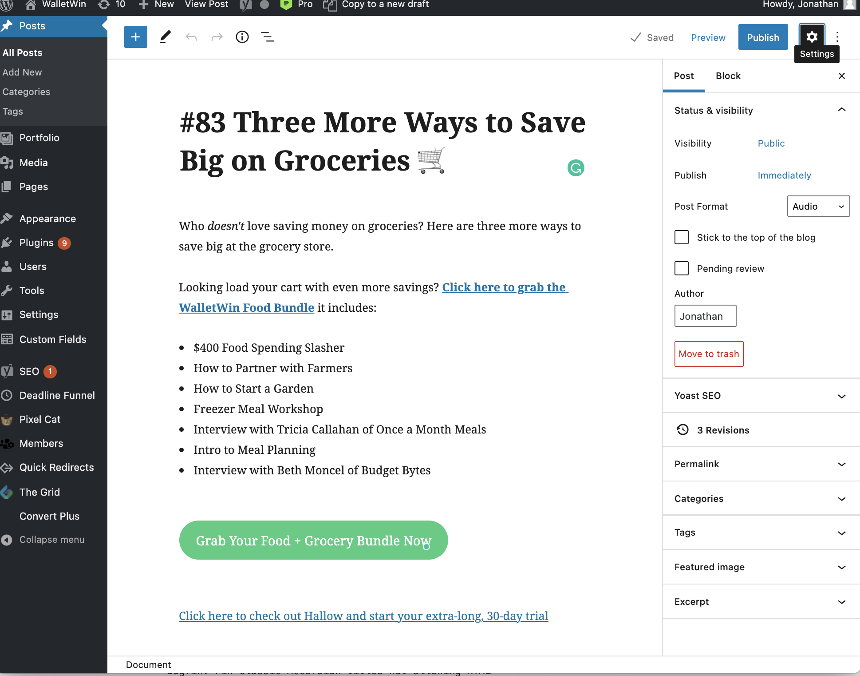Screen dimensions: 860x676
Task: Select the pencil edit tool icon
Action: (165, 37)
